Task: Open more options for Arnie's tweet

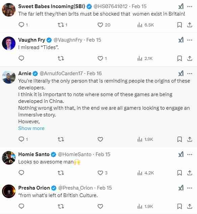Action: pyautogui.click(x=190, y=73)
